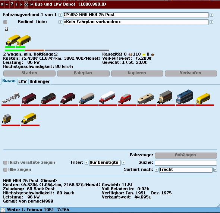Open the window menu arrow in the title bar
220x213 pixels.
point(7,4)
